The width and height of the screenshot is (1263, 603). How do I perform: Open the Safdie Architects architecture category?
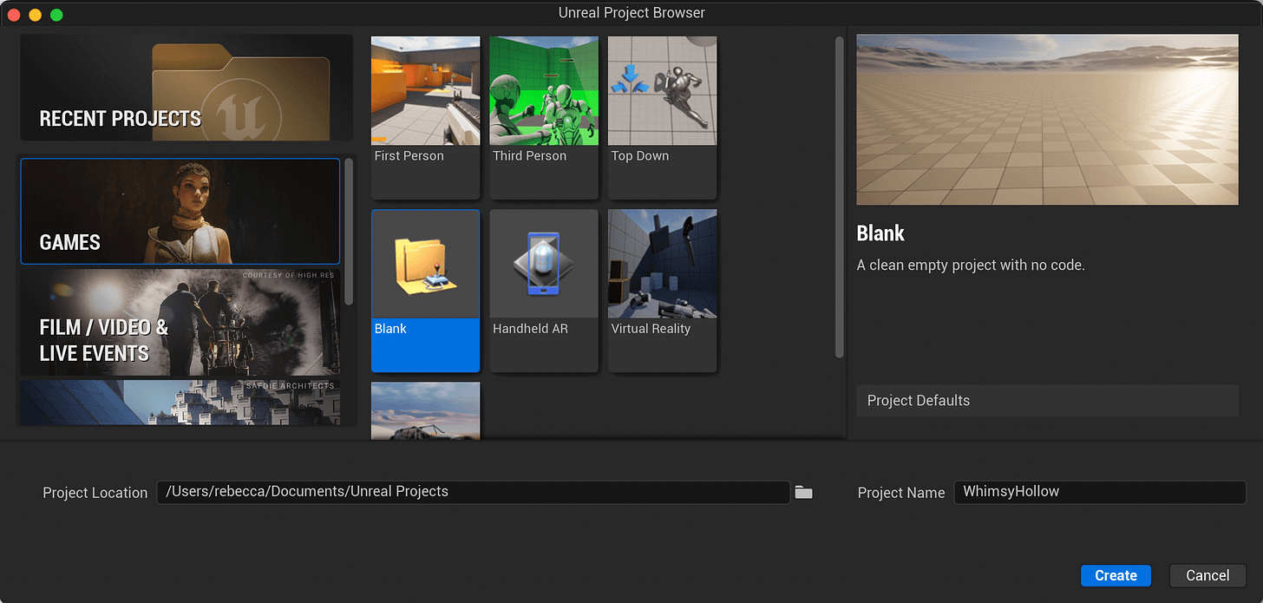[x=180, y=403]
